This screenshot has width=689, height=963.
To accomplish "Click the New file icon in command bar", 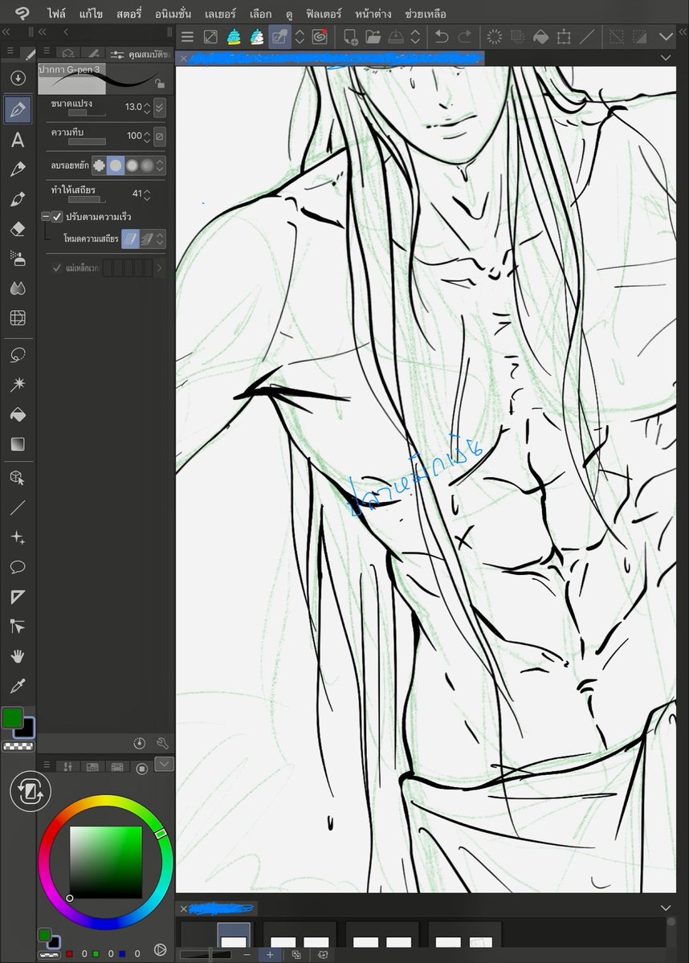I will tap(350, 37).
